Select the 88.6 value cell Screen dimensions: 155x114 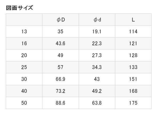(x=61, y=103)
